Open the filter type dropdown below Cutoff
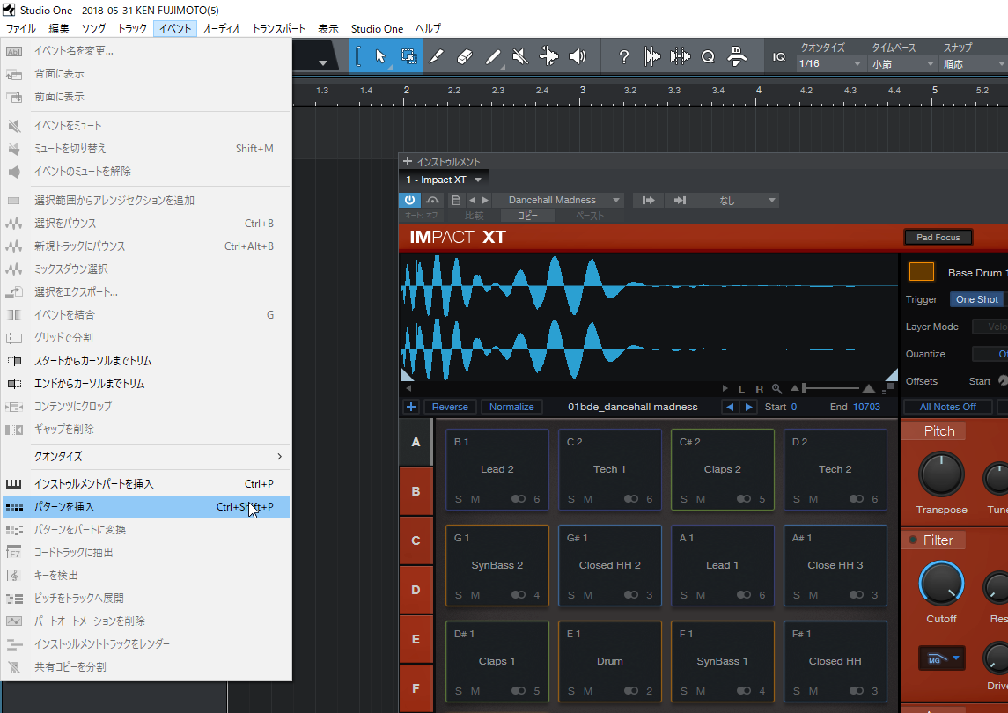Image resolution: width=1008 pixels, height=713 pixels. point(942,658)
